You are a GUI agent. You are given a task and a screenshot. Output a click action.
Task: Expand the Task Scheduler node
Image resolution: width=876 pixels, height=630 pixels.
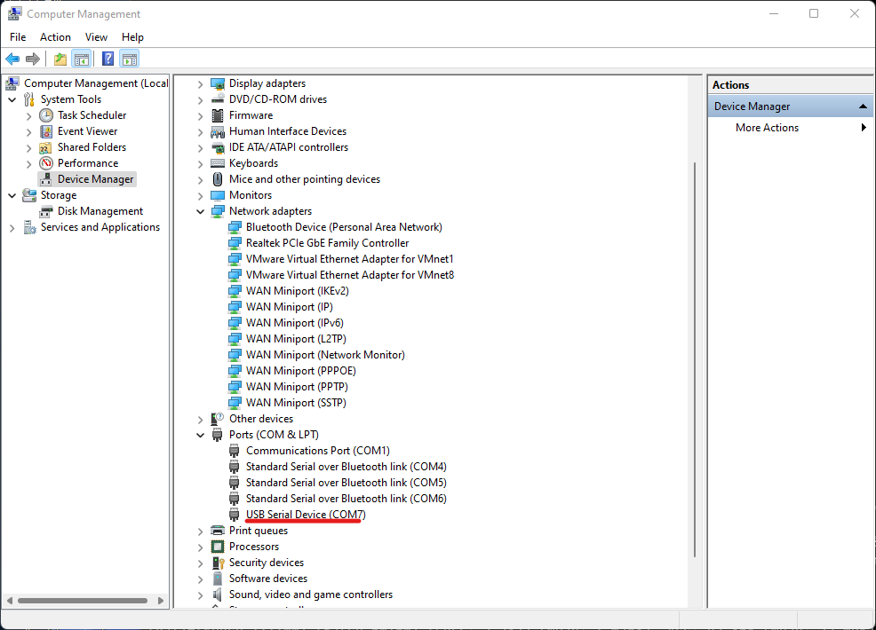29,116
